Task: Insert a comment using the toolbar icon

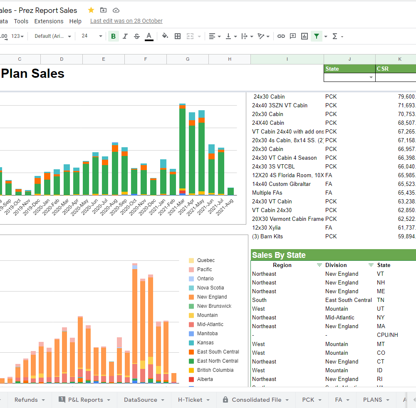Action: [x=293, y=36]
